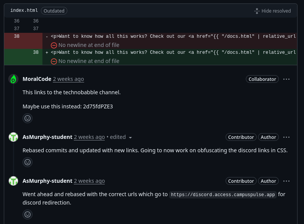Click line number 37 in the new column
The width and height of the screenshot is (304, 224).
pyautogui.click(x=36, y=29)
